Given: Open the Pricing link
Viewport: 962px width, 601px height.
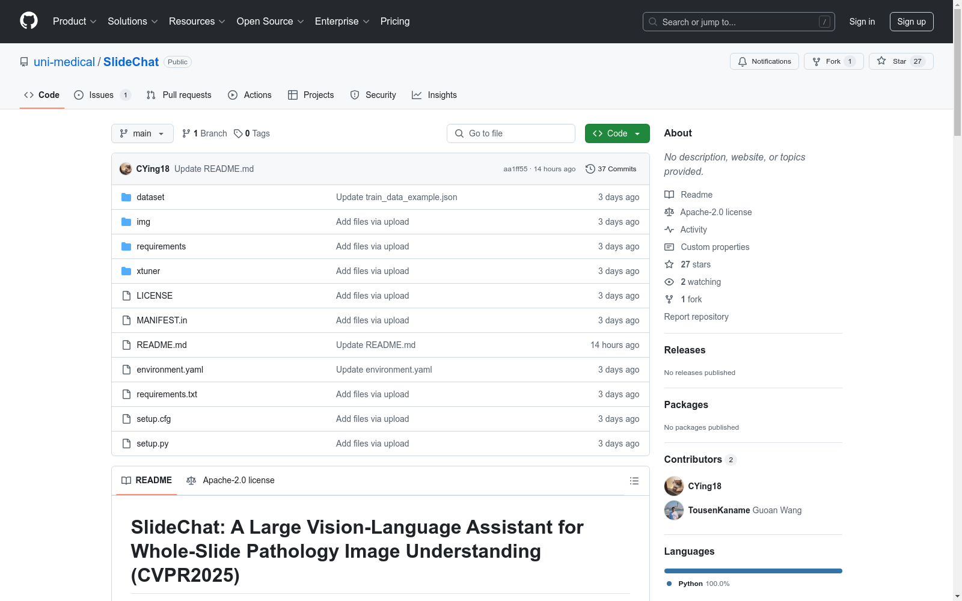Looking at the screenshot, I should click(x=395, y=21).
